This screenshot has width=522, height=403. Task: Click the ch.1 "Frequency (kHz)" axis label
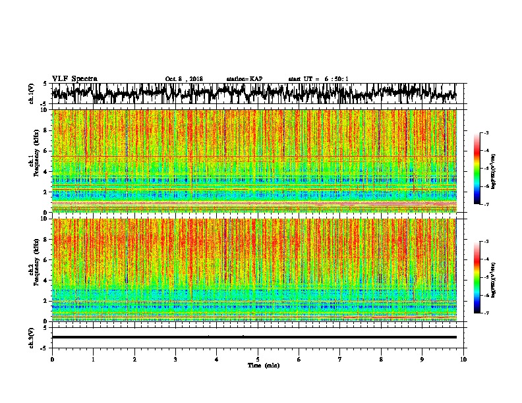click(36, 153)
